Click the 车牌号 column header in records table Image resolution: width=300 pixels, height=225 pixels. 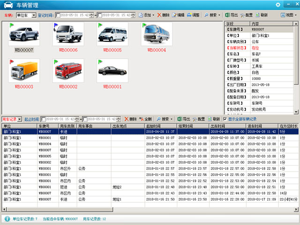(x=44, y=126)
